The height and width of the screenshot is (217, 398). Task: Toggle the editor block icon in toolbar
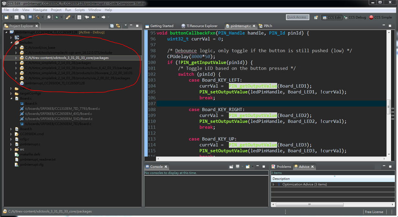[79, 17]
